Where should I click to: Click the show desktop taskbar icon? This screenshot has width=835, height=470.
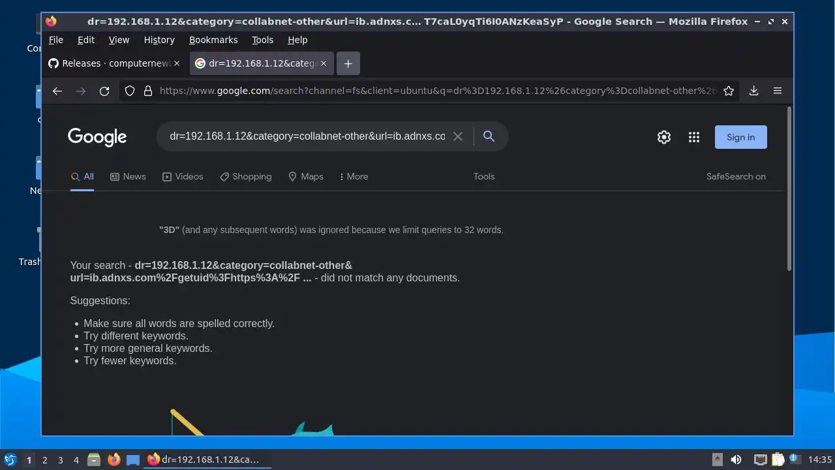(x=133, y=460)
